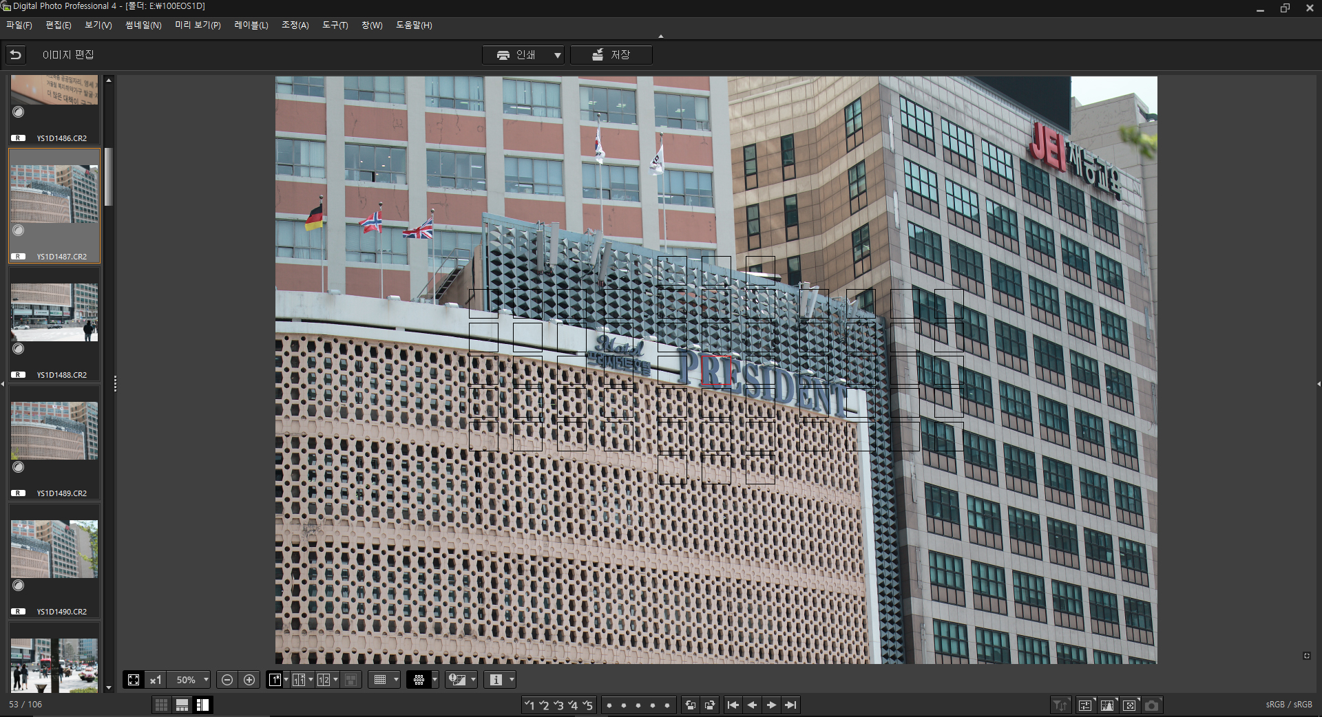Click the 인쇄 print button
1322x717 pixels.
pyautogui.click(x=516, y=55)
